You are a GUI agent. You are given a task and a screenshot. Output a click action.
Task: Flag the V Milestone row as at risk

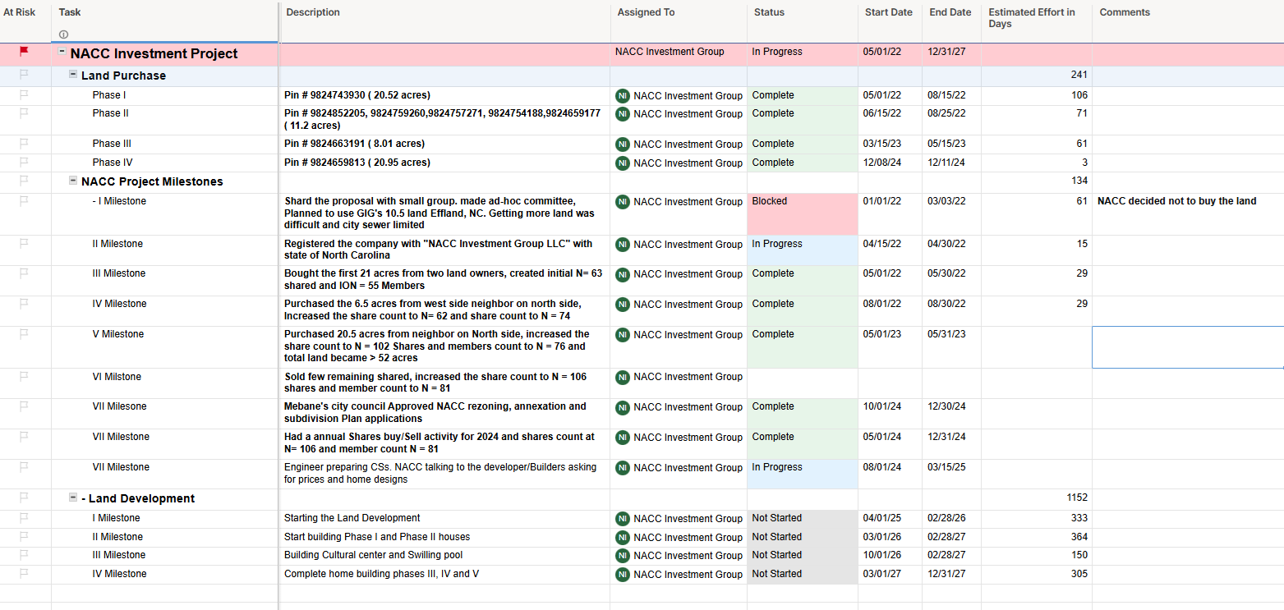pos(24,333)
